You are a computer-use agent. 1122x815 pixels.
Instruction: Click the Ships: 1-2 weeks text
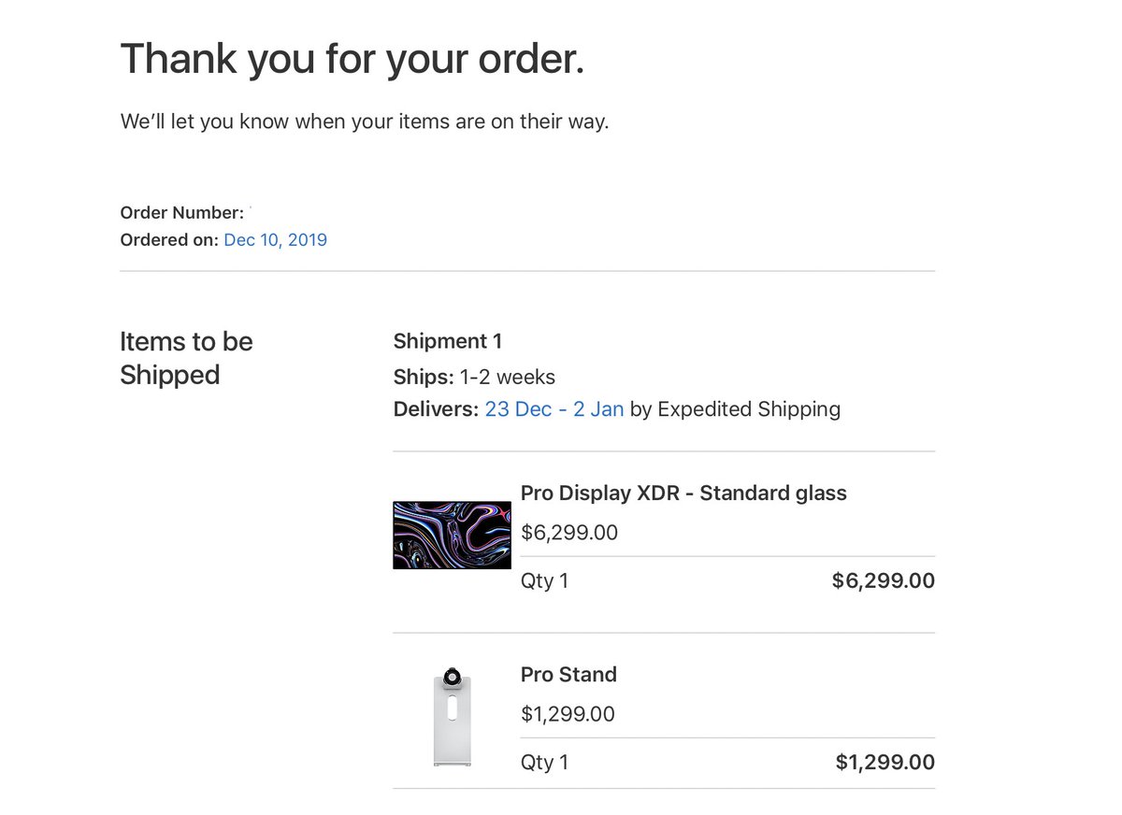[474, 378]
